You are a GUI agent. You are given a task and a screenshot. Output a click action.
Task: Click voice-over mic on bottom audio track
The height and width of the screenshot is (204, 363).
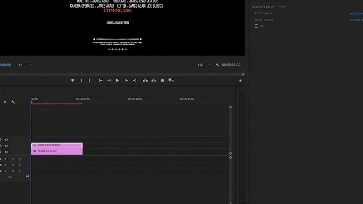point(20,171)
